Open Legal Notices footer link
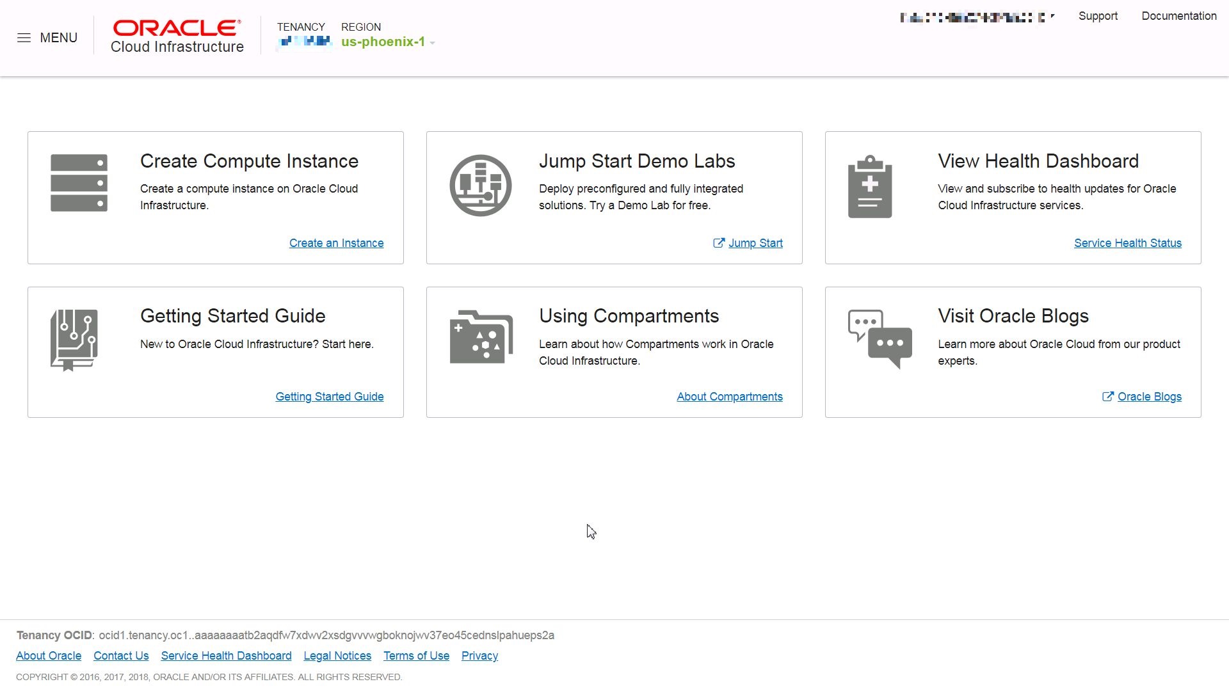1229x691 pixels. point(337,656)
